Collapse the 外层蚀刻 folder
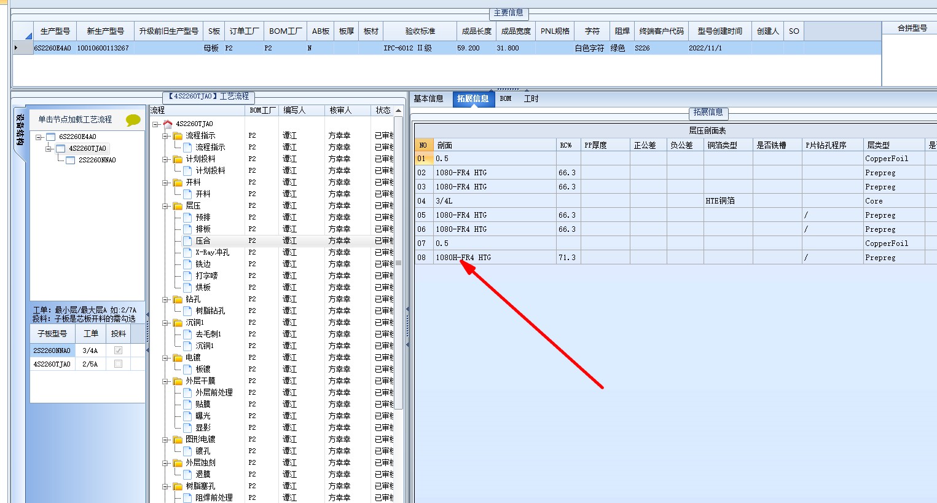 coord(166,463)
